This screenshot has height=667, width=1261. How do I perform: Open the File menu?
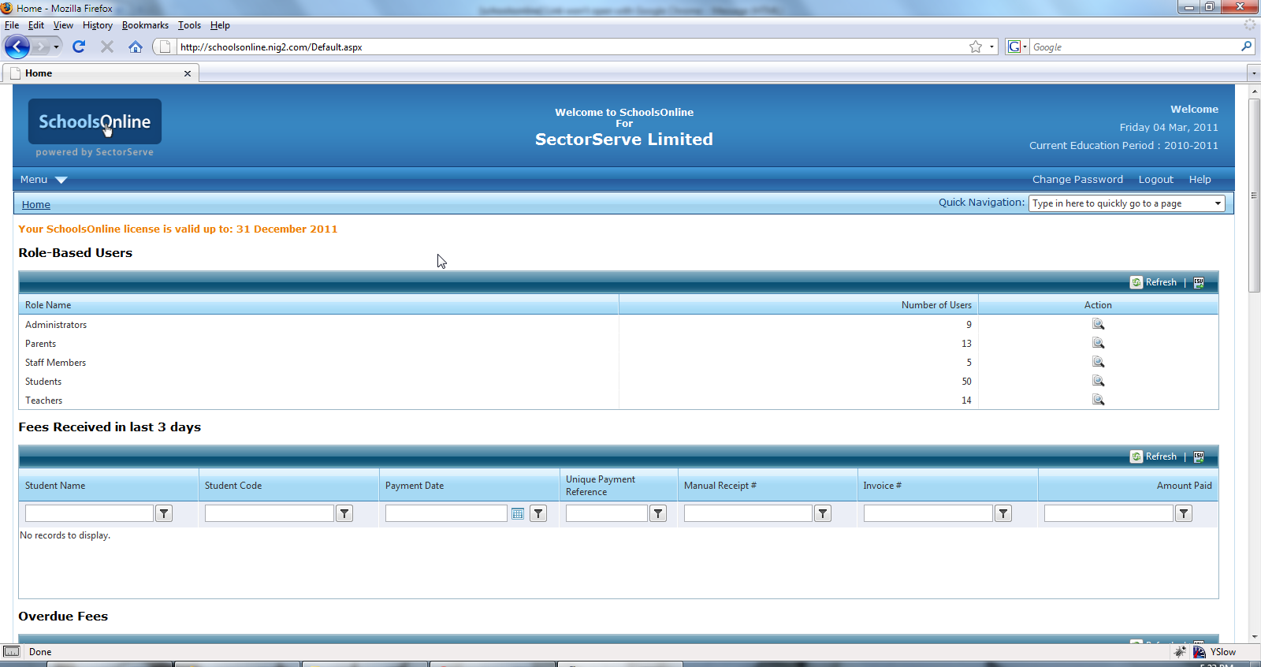click(12, 25)
